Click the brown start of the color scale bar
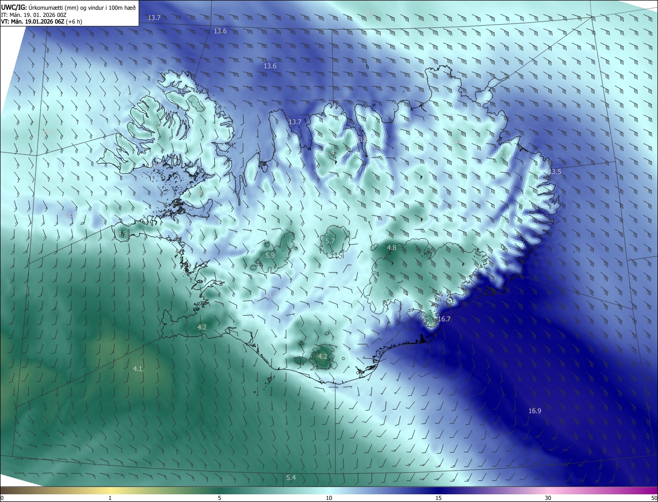Image resolution: width=658 pixels, height=502 pixels. tap(5, 491)
